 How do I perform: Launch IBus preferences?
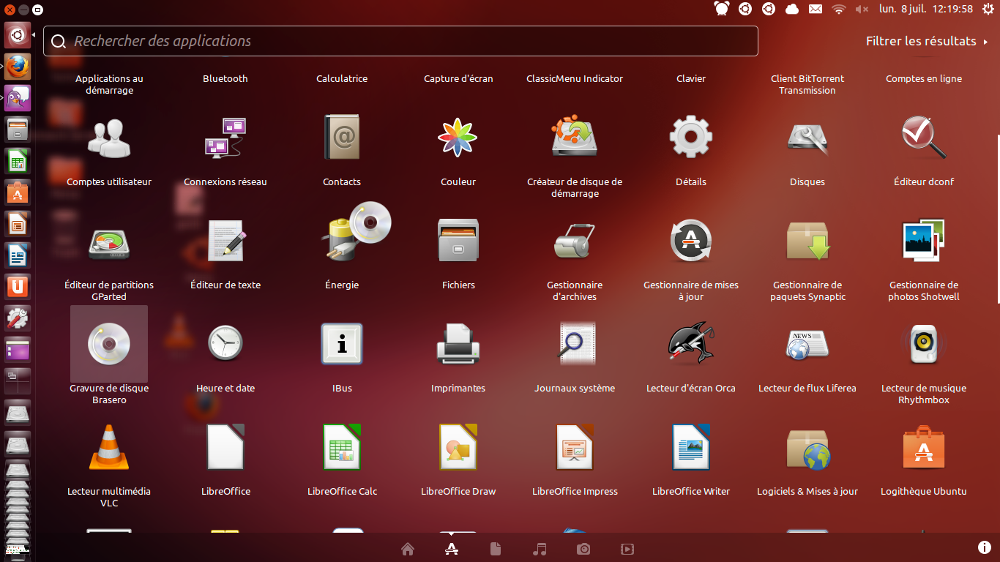click(342, 344)
